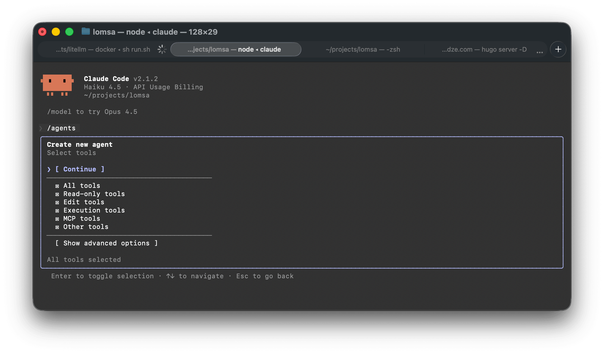Open a new terminal tab with plus button
604x354 pixels.
[x=558, y=49]
